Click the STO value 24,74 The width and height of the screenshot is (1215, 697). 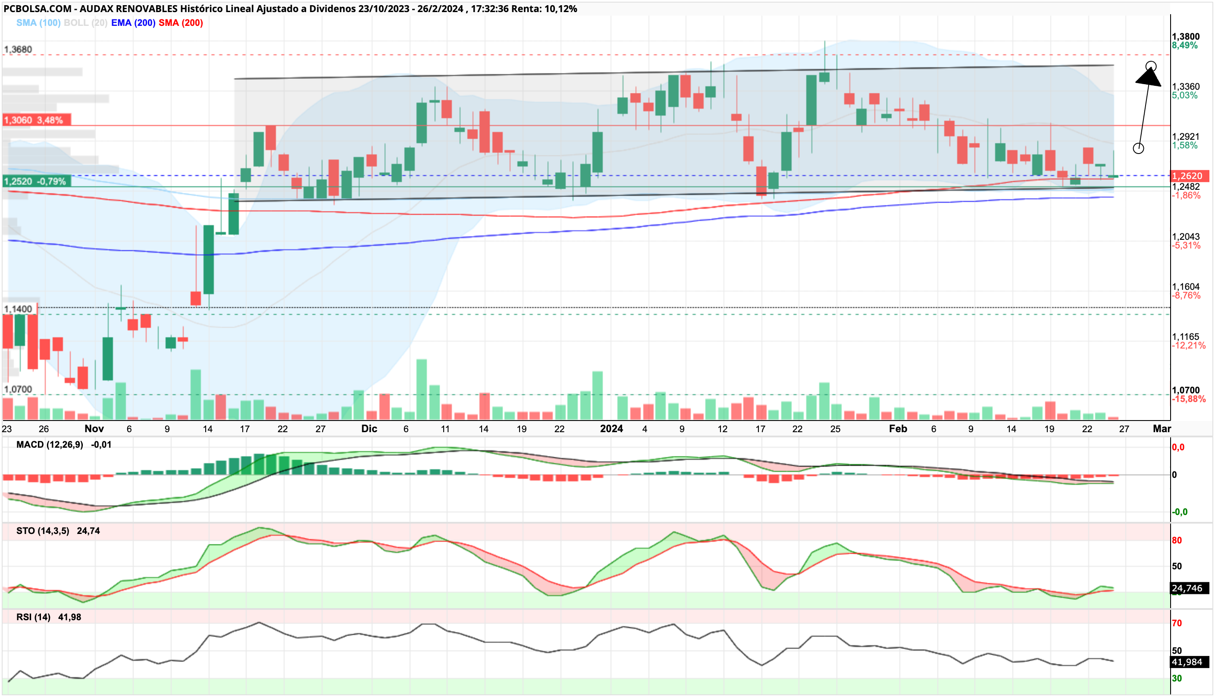click(88, 531)
